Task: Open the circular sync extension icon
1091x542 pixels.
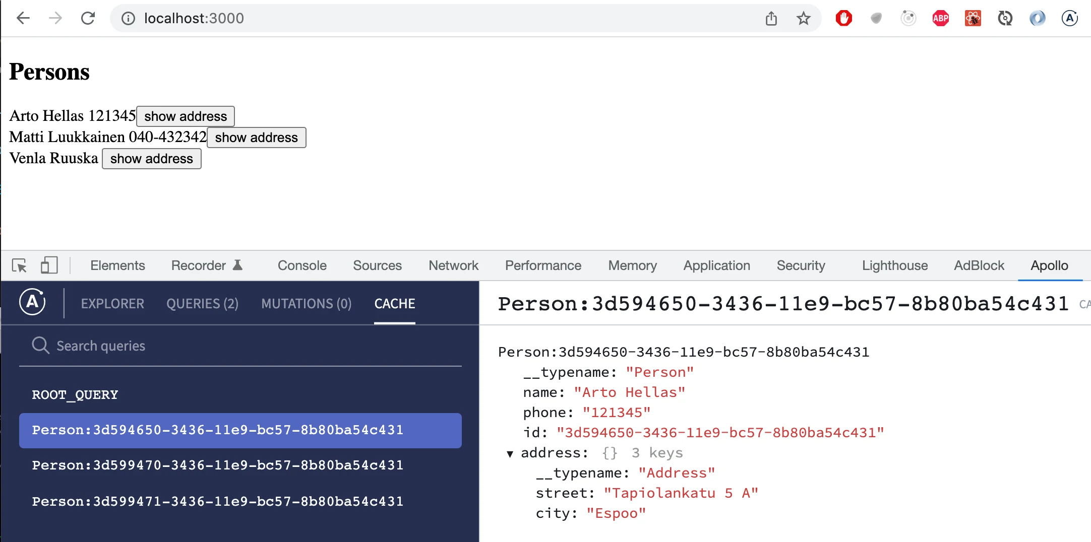Action: [1005, 19]
